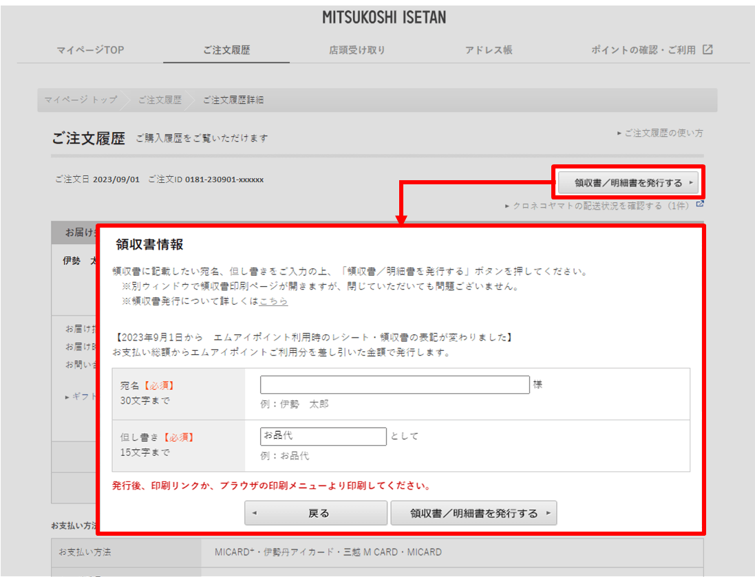Click the 15文字まで limit note

(145, 453)
